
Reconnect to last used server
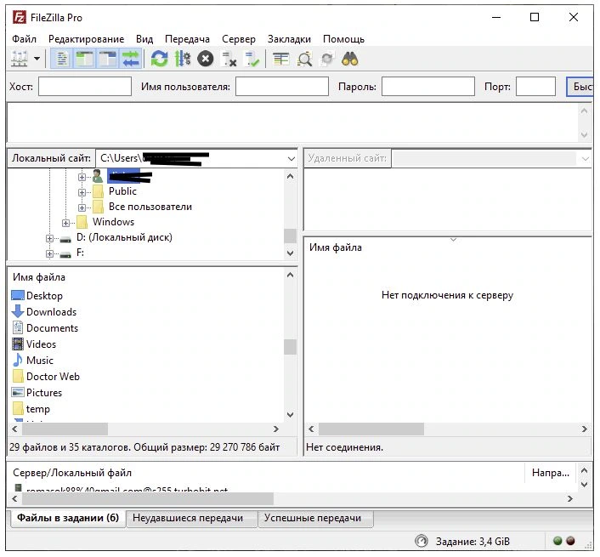252,59
